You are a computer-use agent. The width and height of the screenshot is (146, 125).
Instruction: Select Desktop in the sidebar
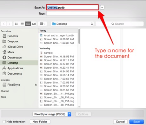pyautogui.click(x=19, y=63)
